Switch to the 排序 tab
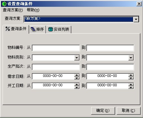Viewport: 143px width, 118px height. coord(37,29)
